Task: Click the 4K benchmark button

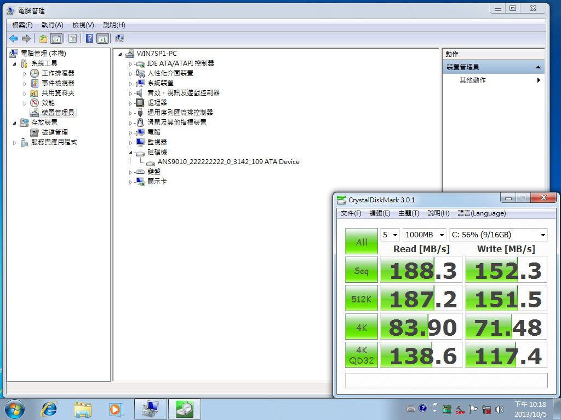Action: [362, 327]
